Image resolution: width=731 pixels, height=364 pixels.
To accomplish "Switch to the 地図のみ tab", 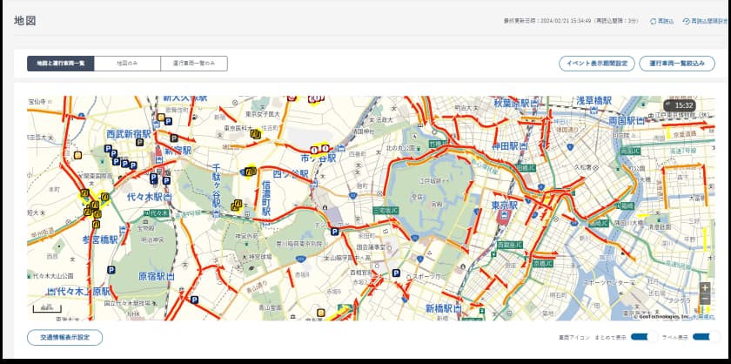I will [127, 64].
